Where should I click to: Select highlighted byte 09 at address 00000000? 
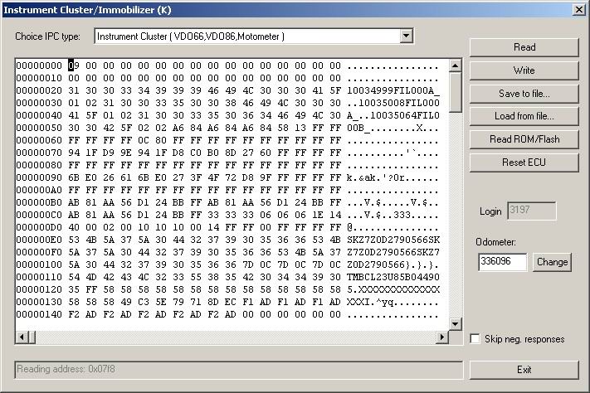point(74,65)
